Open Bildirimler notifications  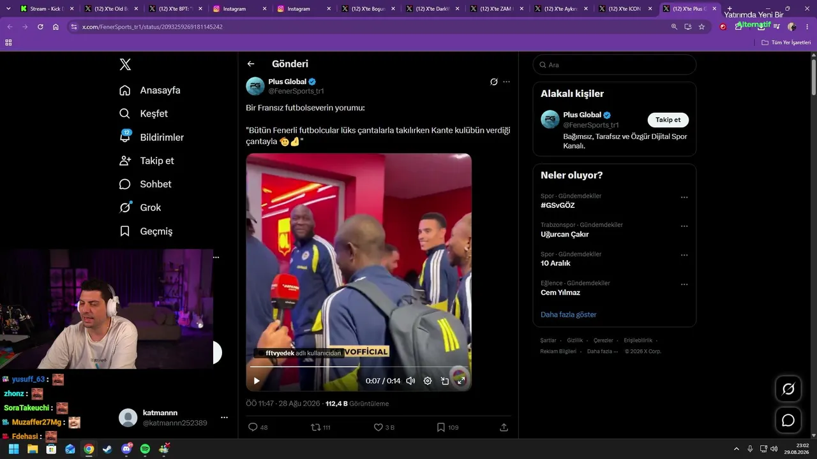pyautogui.click(x=151, y=137)
